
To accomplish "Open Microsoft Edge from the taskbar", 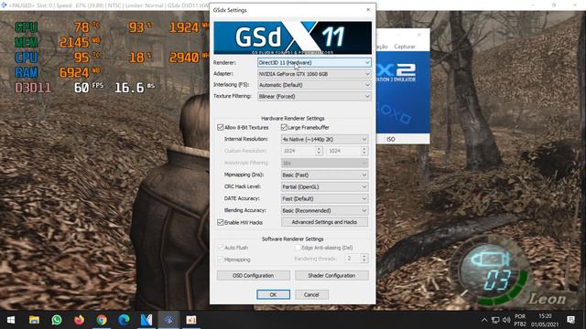I will click(124, 320).
